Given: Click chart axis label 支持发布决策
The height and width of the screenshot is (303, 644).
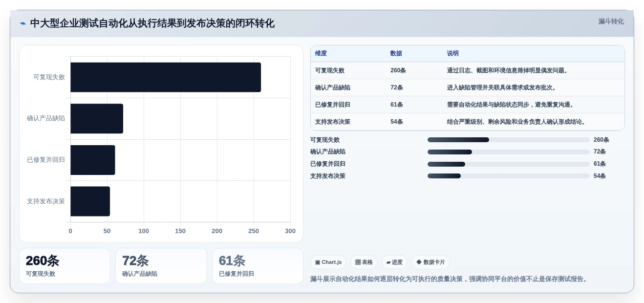Looking at the screenshot, I should [46, 201].
